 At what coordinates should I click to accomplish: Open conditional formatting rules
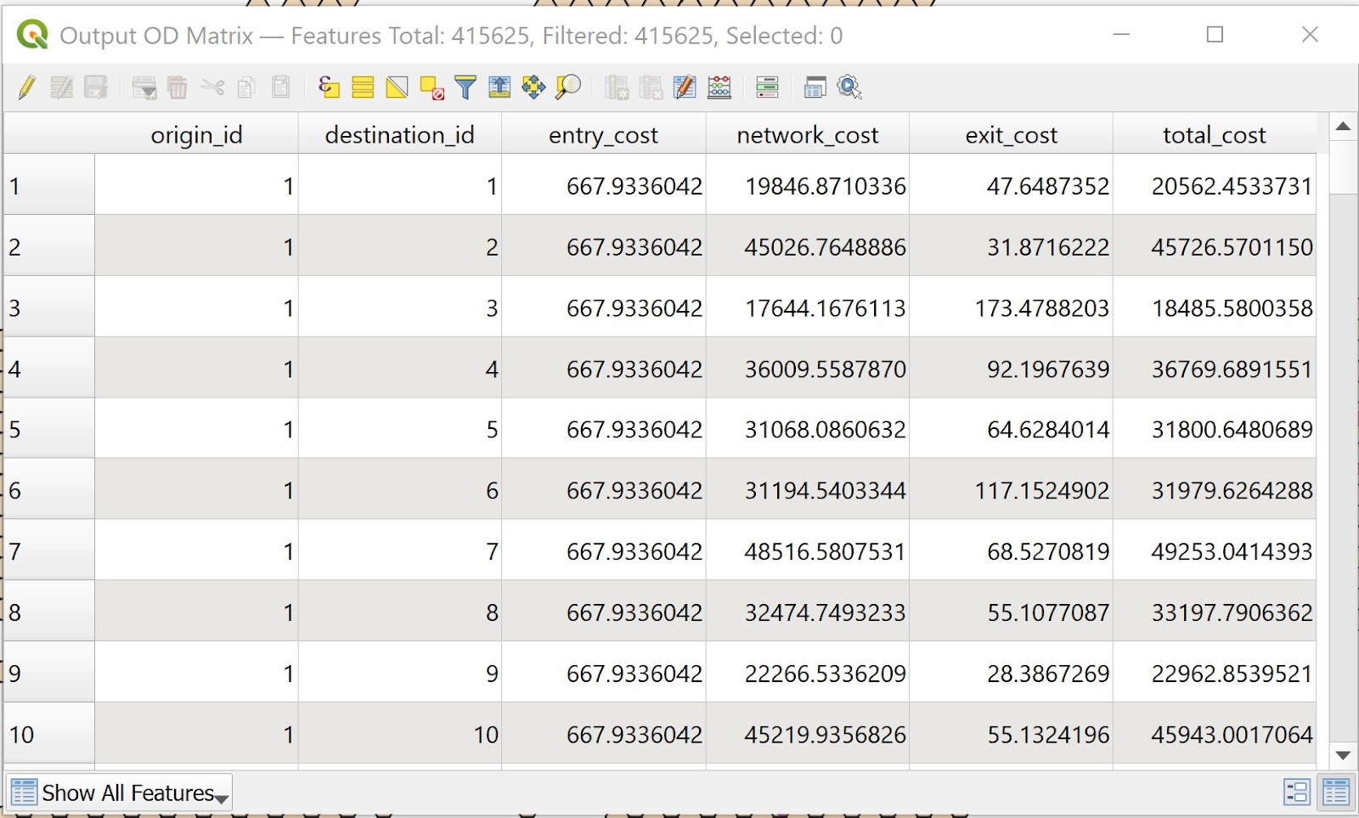click(x=767, y=87)
